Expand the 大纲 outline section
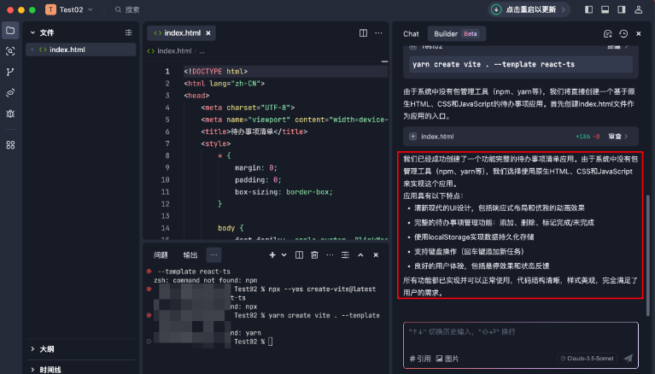Image resolution: width=655 pixels, height=374 pixels. pos(47,349)
